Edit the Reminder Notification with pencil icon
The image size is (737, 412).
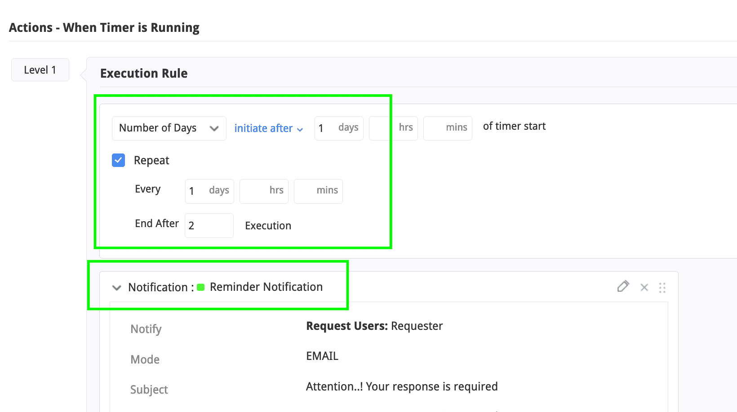coord(623,286)
